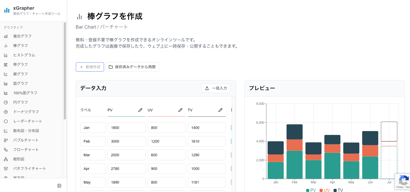Screen dimensions: 410x192
Task: Click the Mar PV value input field
Action: tap(126, 155)
